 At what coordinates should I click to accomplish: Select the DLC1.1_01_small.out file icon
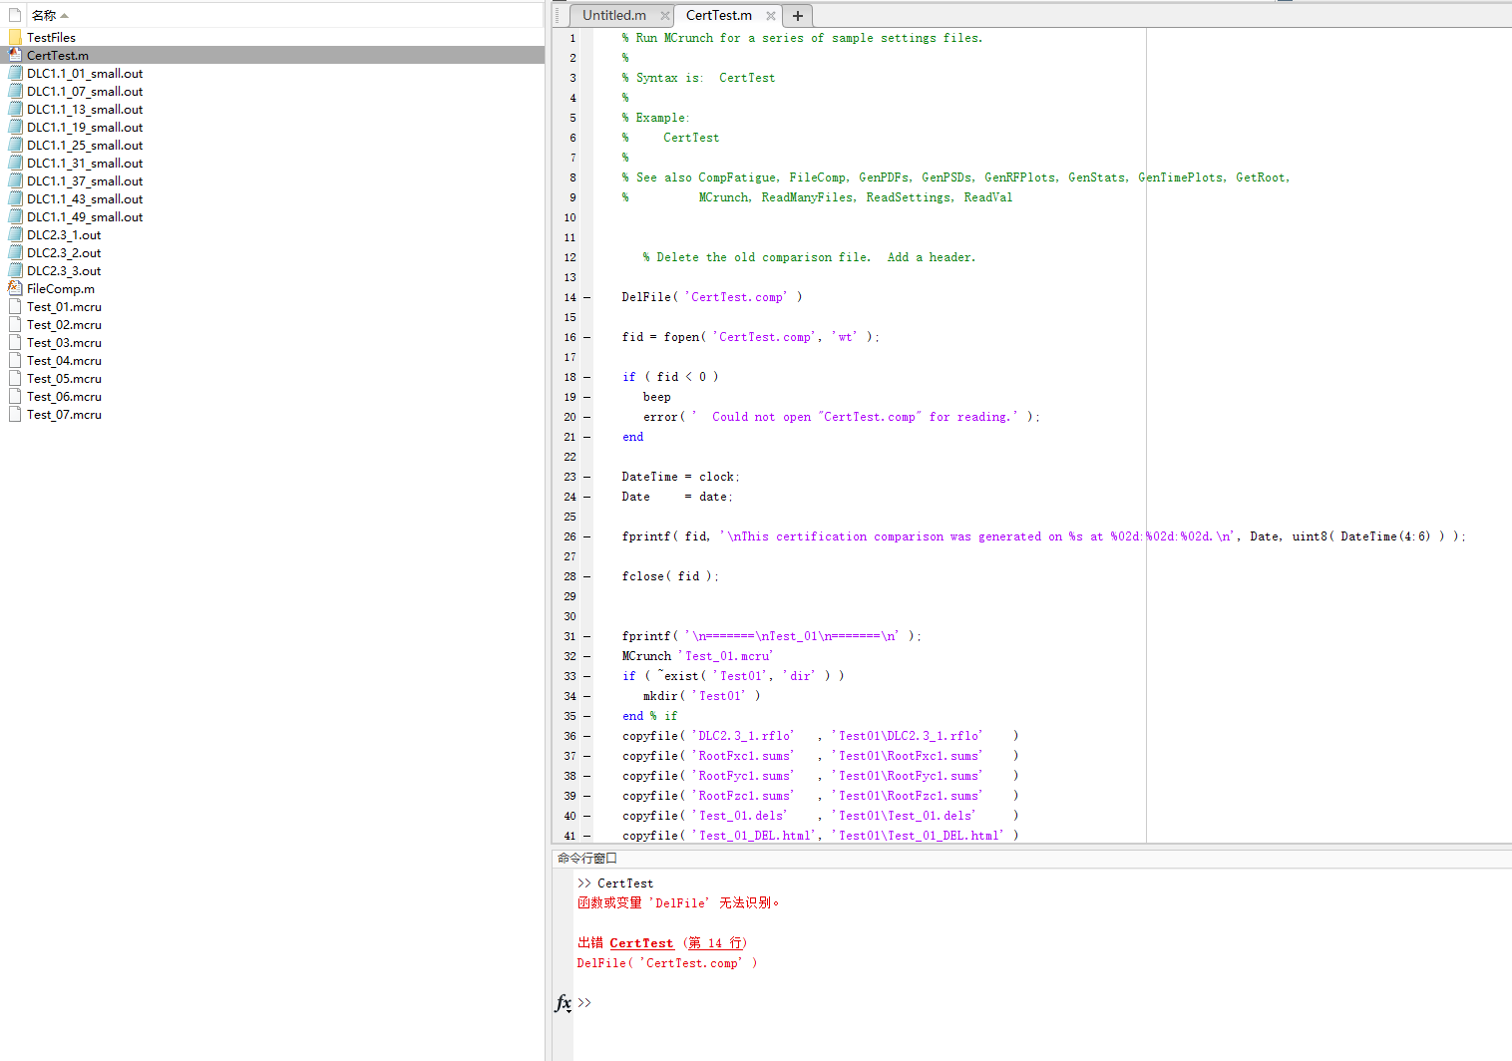[15, 73]
